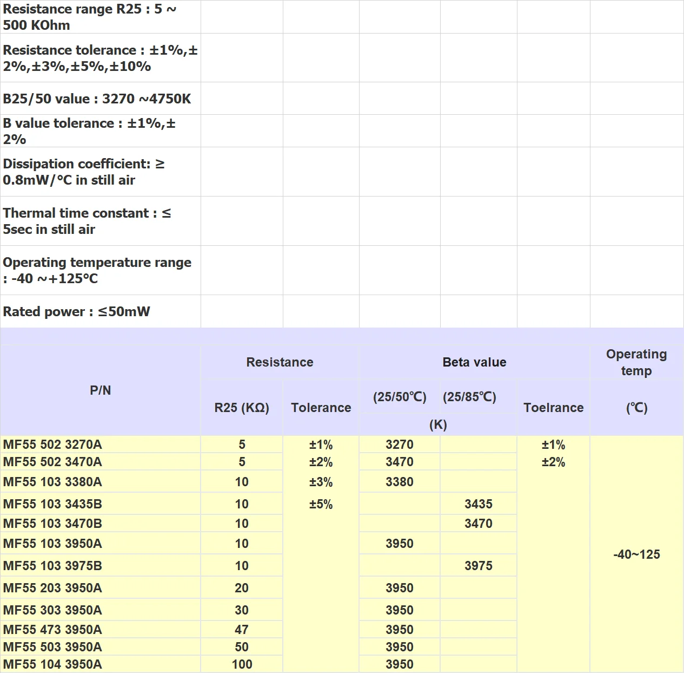The height and width of the screenshot is (673, 684).
Task: Click the R25 value '100'
Action: (x=242, y=664)
